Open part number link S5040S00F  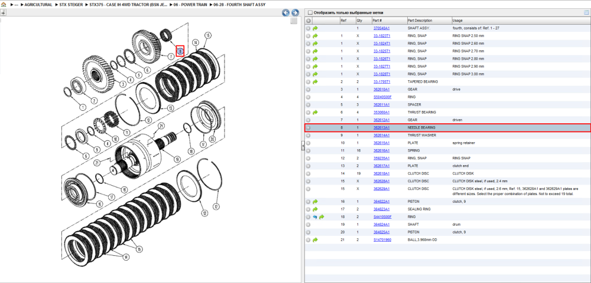pos(382,97)
